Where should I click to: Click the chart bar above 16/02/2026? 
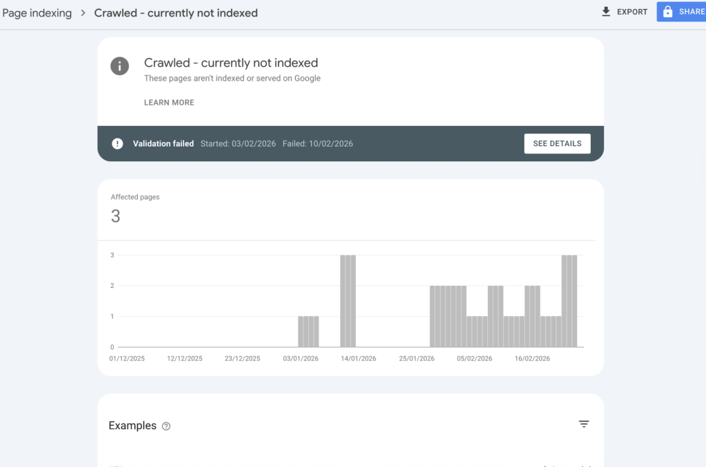click(x=532, y=317)
